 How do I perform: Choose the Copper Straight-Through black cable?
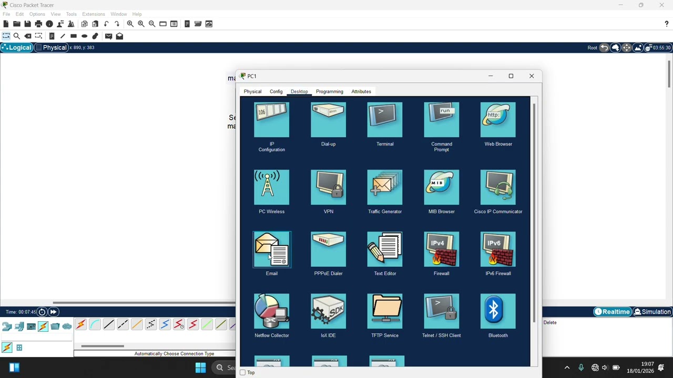(109, 325)
